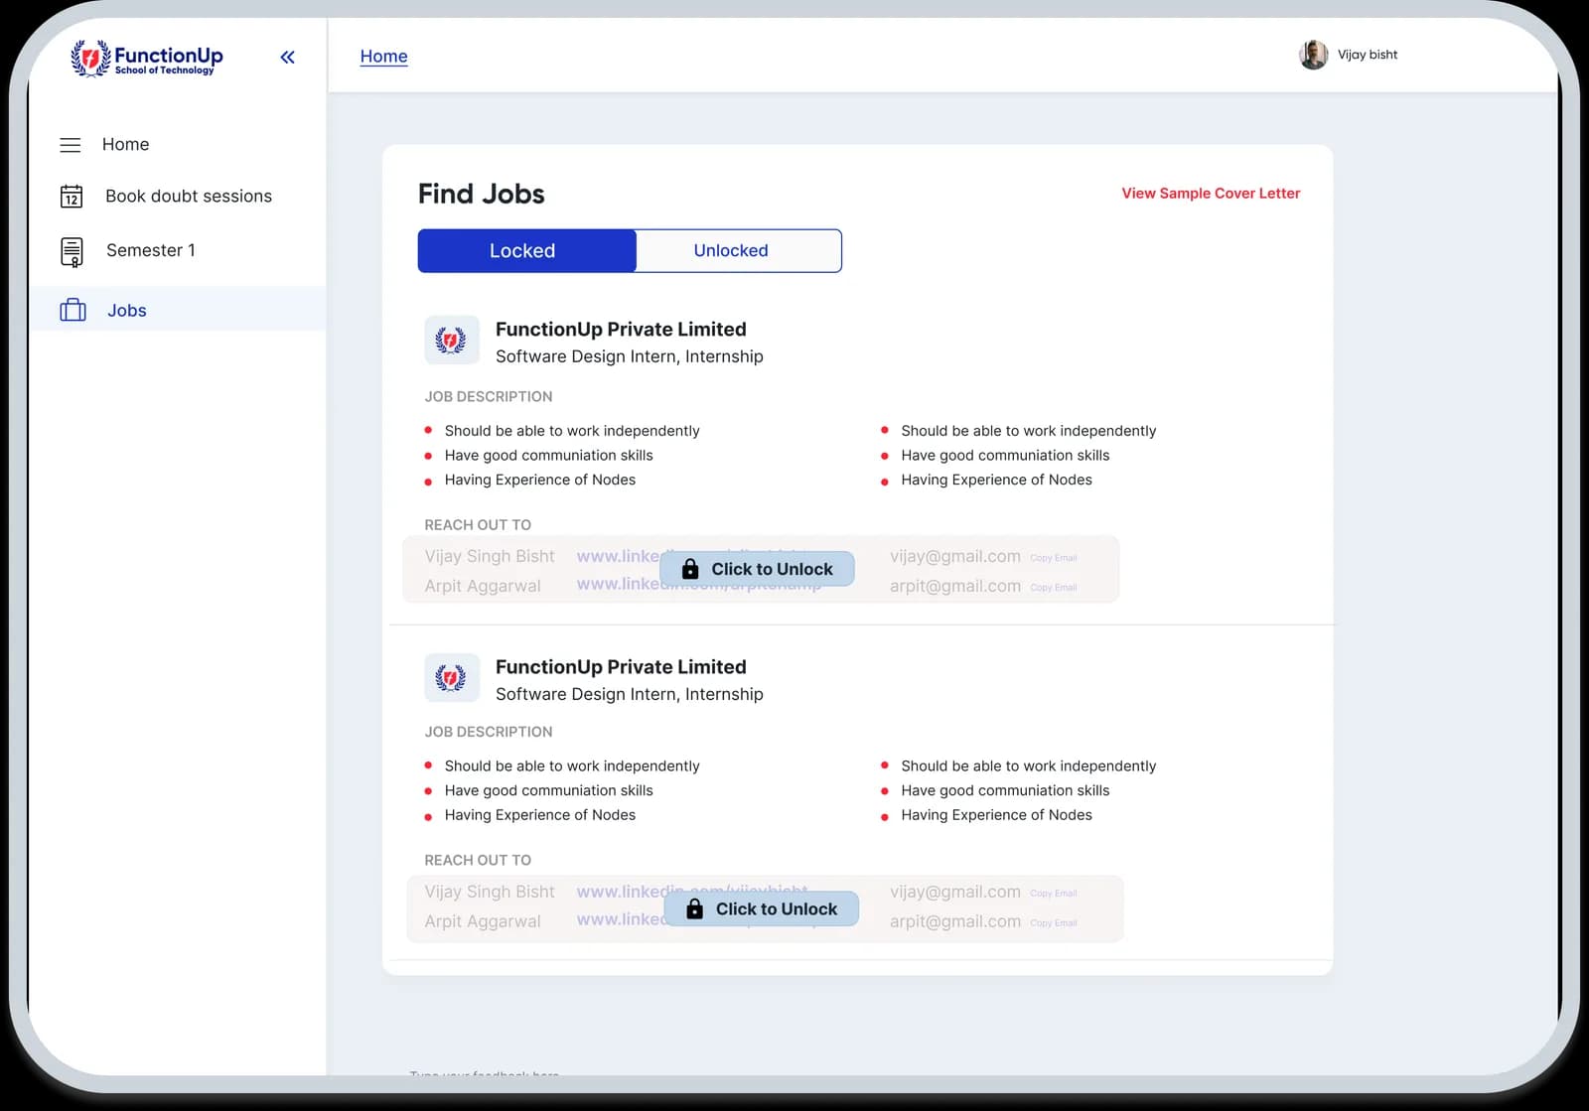Click the FunctionUp School of Technology logo
This screenshot has width=1589, height=1111.
(x=147, y=59)
